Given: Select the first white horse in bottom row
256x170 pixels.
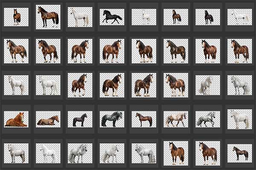Looking at the screenshot, I should tap(16, 153).
